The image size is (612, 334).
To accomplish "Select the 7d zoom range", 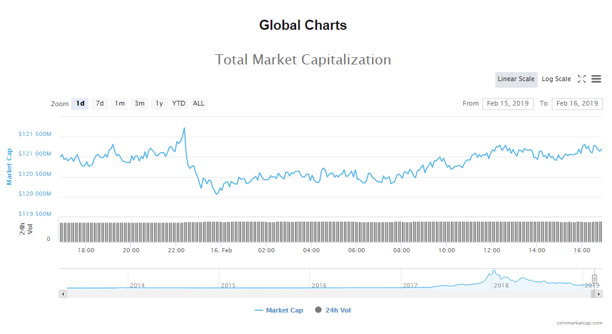I will click(x=100, y=104).
